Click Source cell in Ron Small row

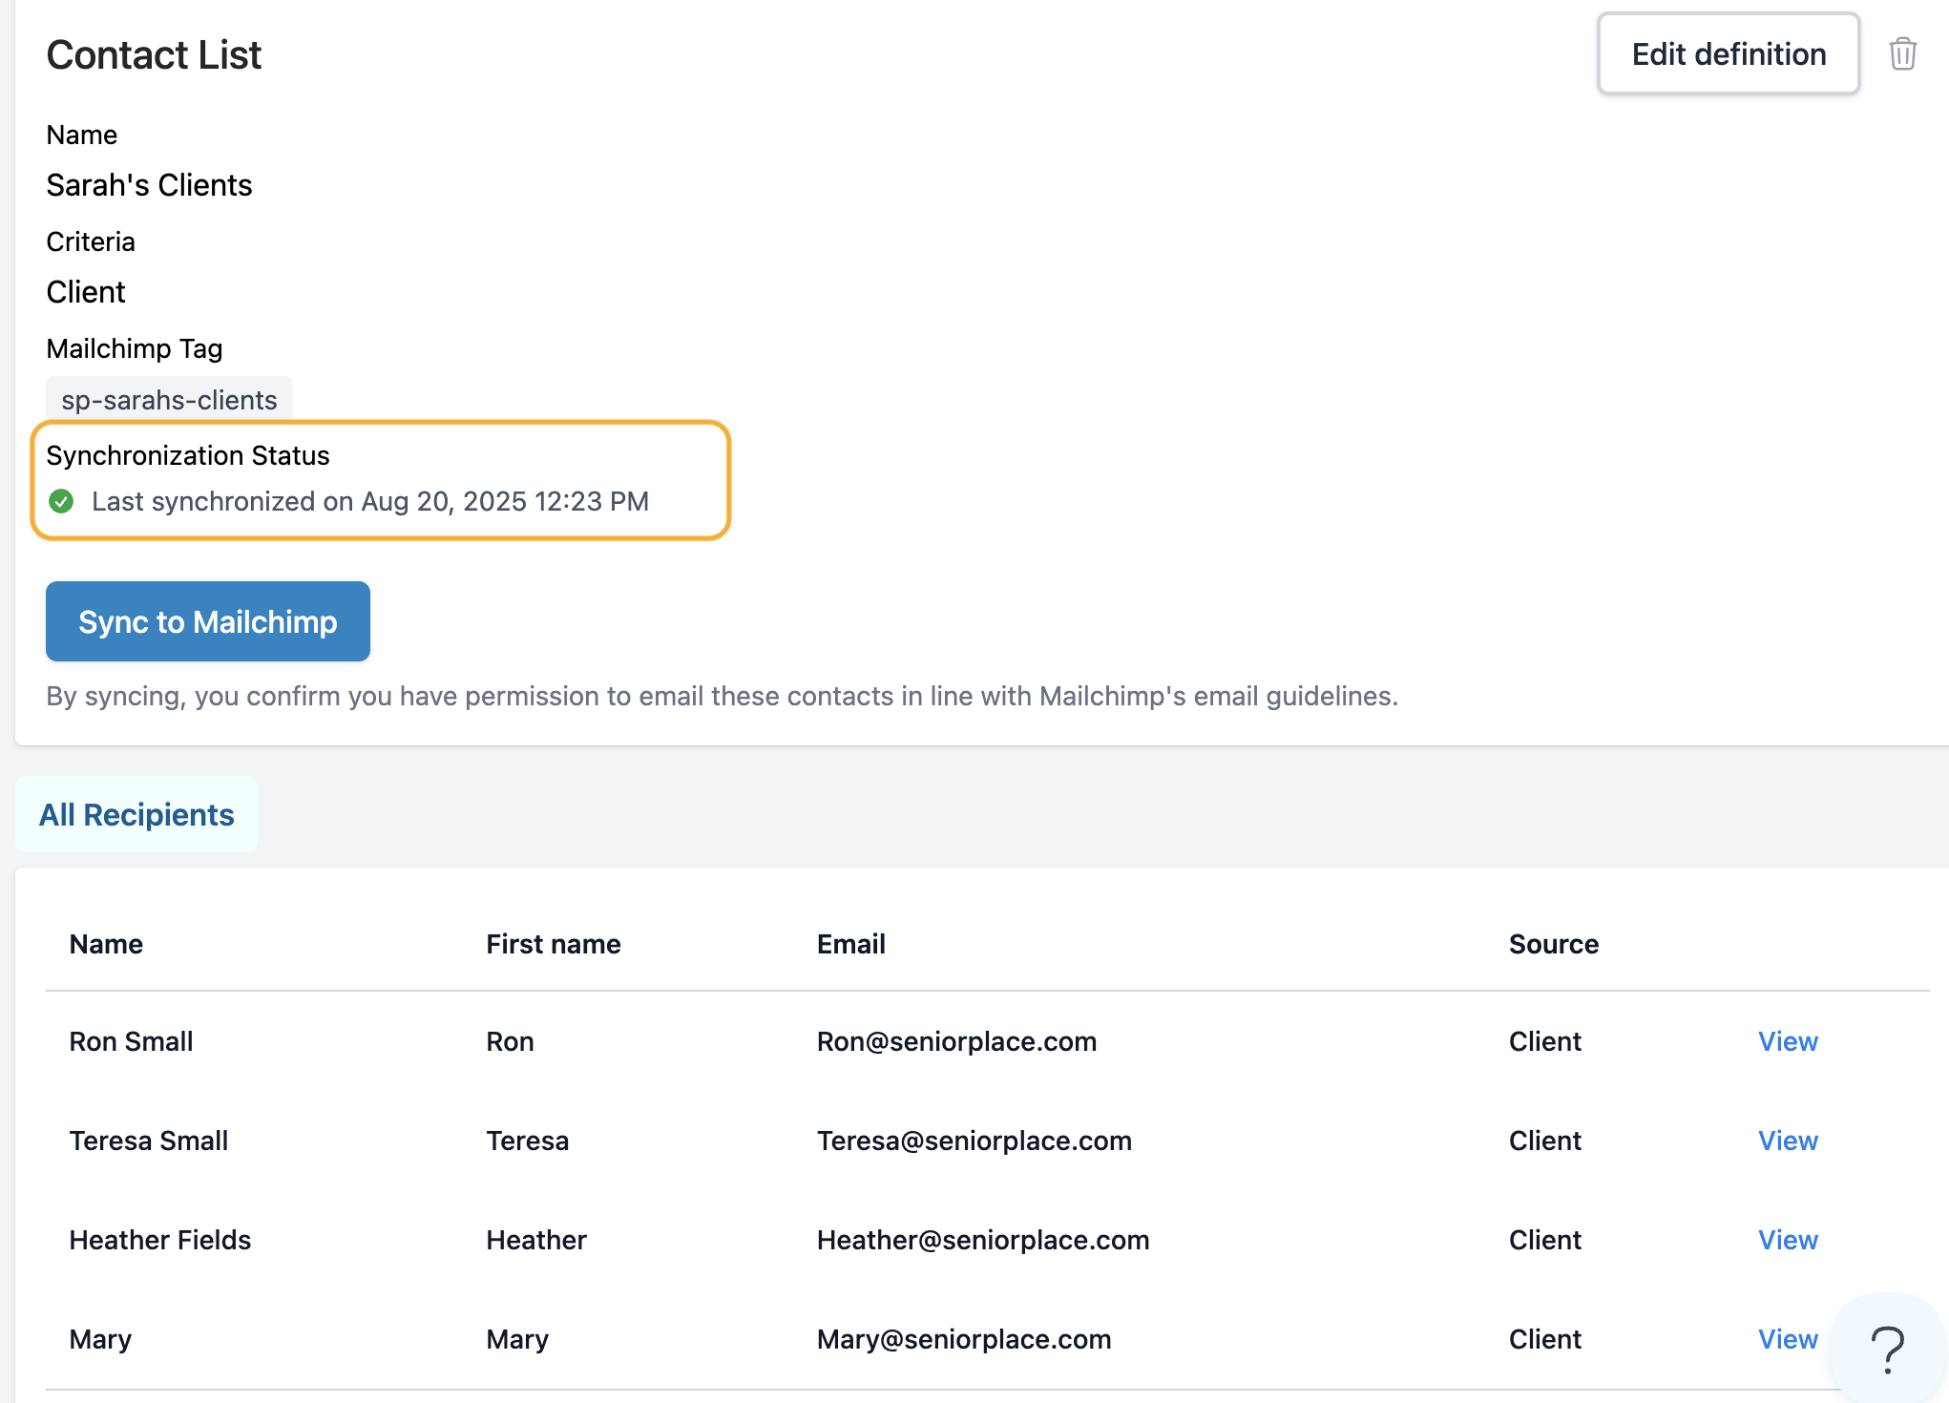1545,1041
